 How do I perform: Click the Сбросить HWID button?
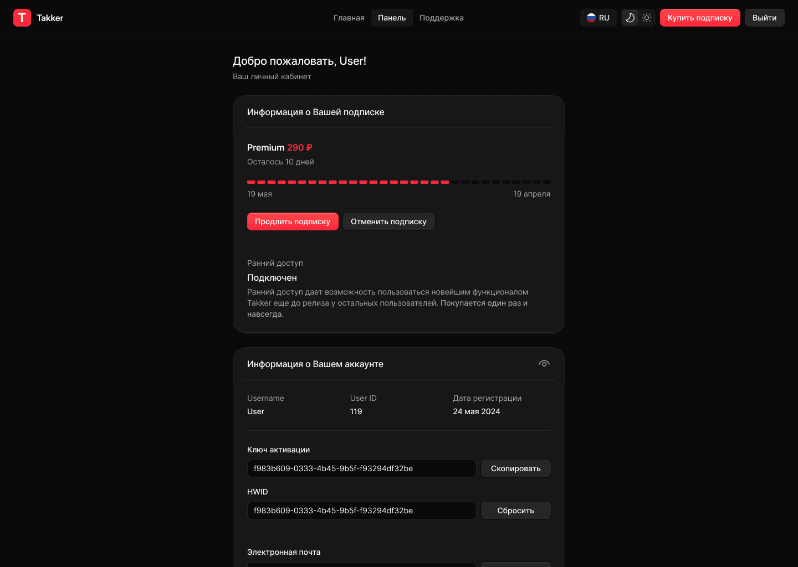coord(516,511)
